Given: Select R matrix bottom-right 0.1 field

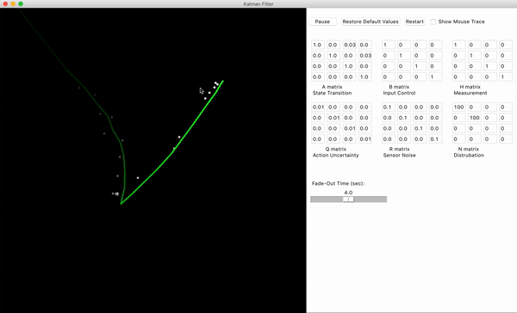Looking at the screenshot, I should (x=435, y=139).
